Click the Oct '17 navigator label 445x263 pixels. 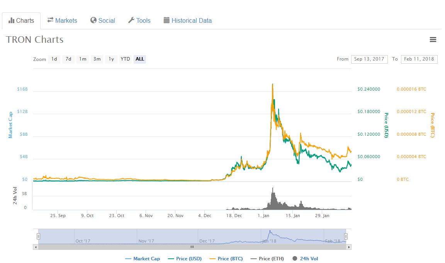pos(83,241)
